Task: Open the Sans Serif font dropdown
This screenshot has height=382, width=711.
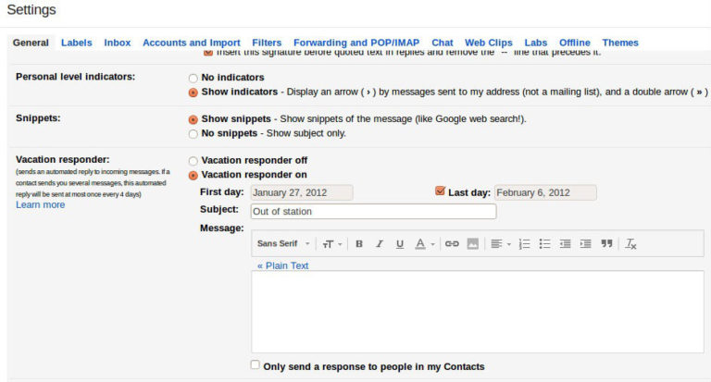Action: tap(283, 244)
